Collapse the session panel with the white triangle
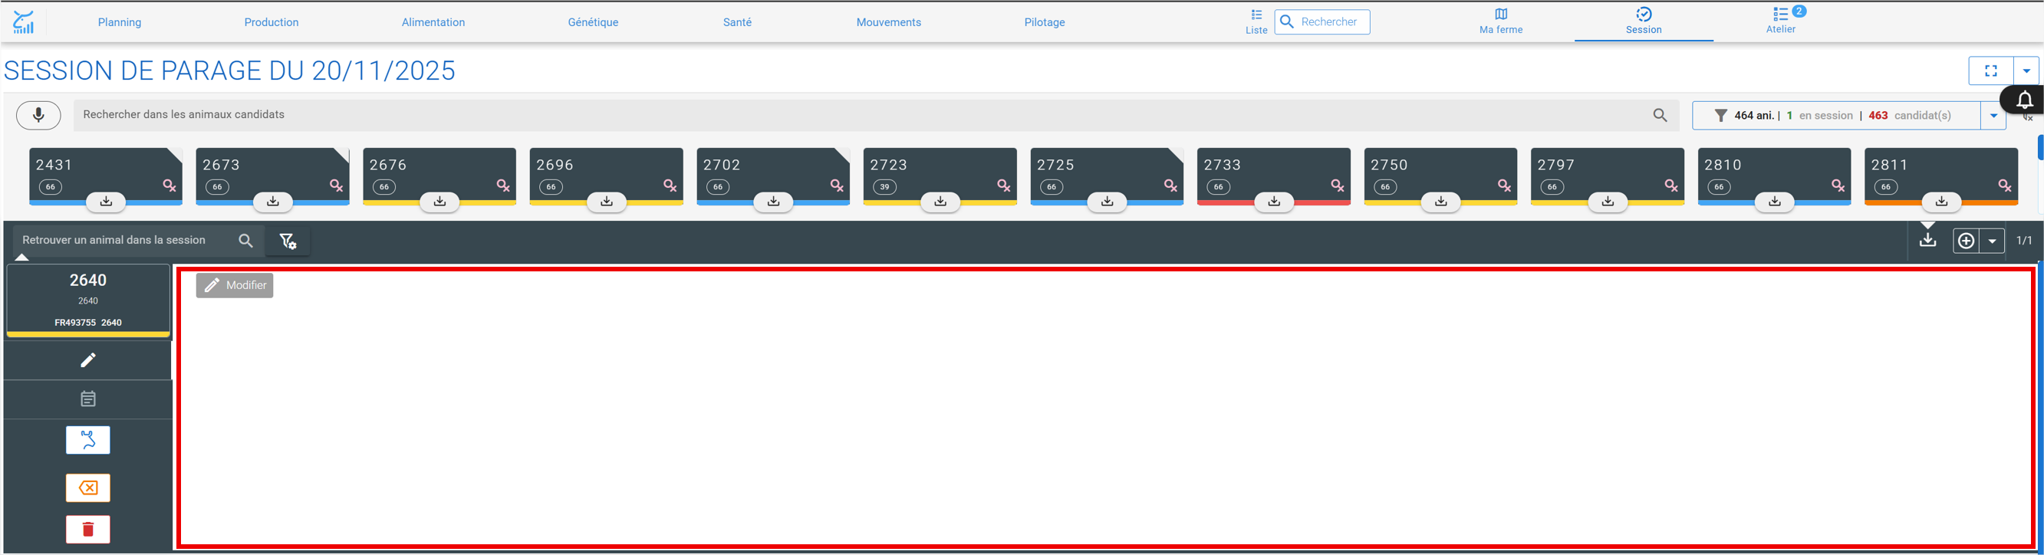The height and width of the screenshot is (555, 2044). pyautogui.click(x=22, y=257)
